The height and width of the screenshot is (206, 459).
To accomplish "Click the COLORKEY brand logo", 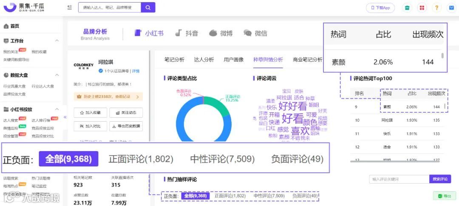I will coord(83,65).
